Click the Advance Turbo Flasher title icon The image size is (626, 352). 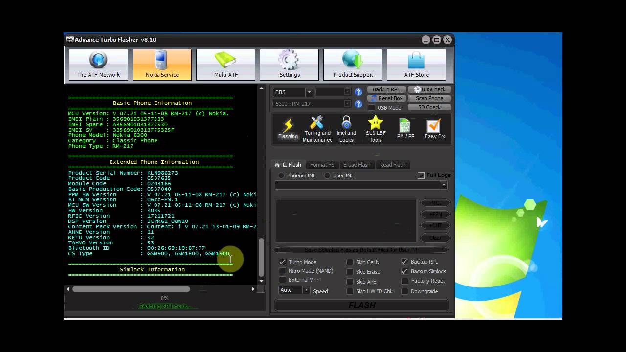click(69, 39)
